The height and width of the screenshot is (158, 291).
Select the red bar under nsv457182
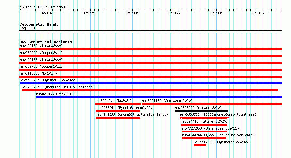pyautogui.click(x=150, y=49)
